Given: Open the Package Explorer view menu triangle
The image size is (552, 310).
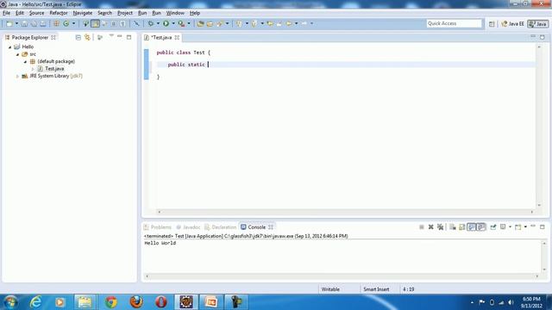Looking at the screenshot, I should coord(111,36).
